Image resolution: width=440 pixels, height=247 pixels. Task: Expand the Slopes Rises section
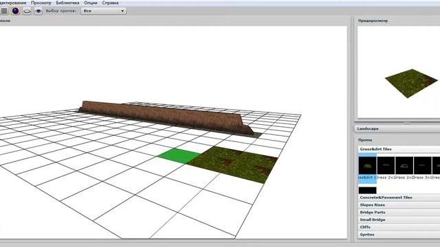(399, 205)
